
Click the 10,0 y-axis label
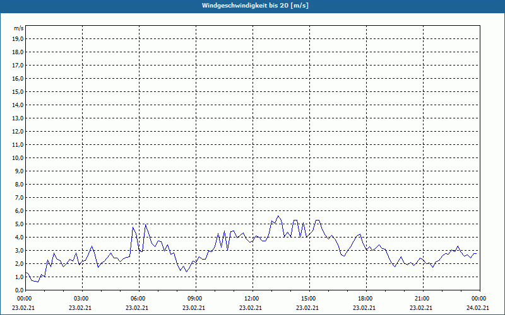tap(18, 158)
